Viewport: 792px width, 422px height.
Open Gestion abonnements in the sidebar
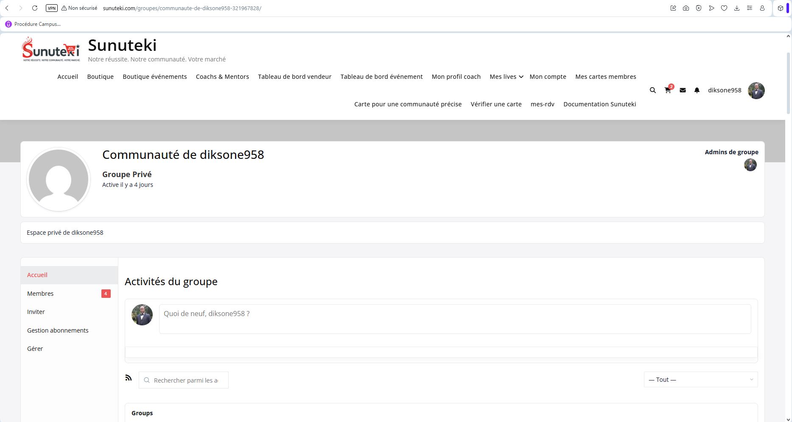point(58,330)
